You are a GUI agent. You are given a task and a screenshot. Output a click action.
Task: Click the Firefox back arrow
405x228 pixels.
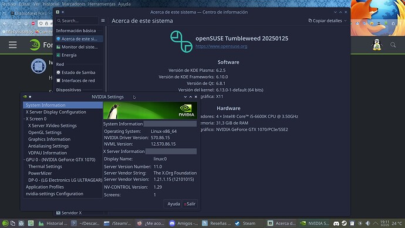coord(5,24)
